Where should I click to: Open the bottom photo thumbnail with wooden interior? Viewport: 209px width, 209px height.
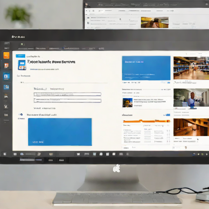pos(191,127)
